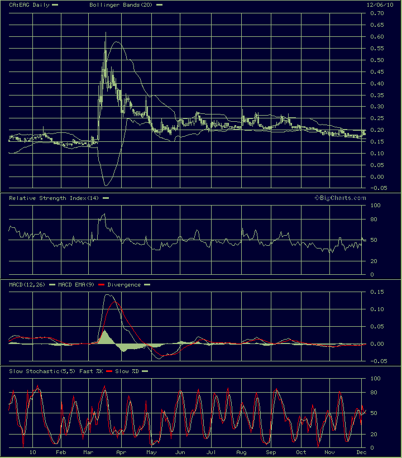Click the swatch next to Bollinger Bands(20)

pyautogui.click(x=159, y=5)
